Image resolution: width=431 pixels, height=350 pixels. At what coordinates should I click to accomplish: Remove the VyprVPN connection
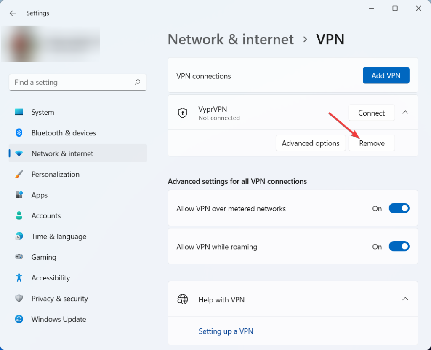(371, 143)
